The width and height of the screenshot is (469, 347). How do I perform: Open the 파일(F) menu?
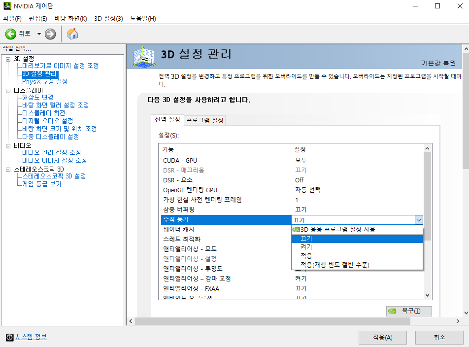pos(12,19)
